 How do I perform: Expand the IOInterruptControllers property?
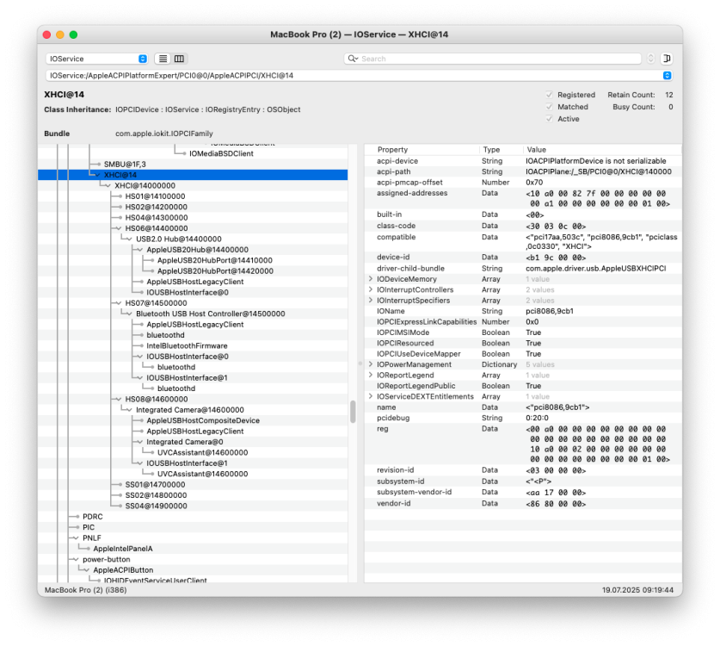coord(371,289)
